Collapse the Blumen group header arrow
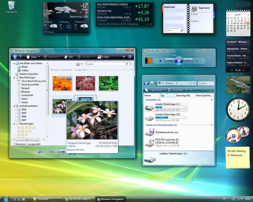Screen dimensions: 253x202 click(132, 69)
